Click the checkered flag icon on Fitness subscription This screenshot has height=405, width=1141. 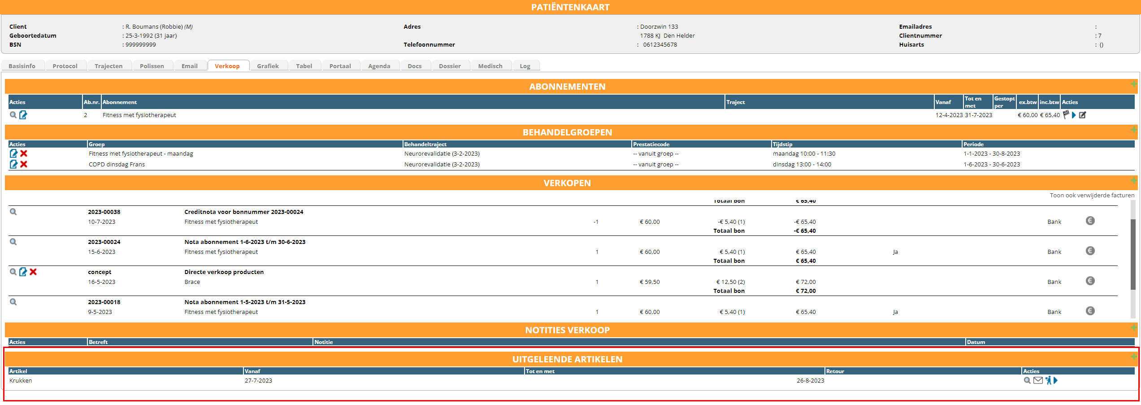point(1066,115)
